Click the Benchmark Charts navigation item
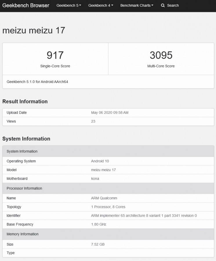Image resolution: width=216 pixels, height=261 pixels. pyautogui.click(x=136, y=6)
